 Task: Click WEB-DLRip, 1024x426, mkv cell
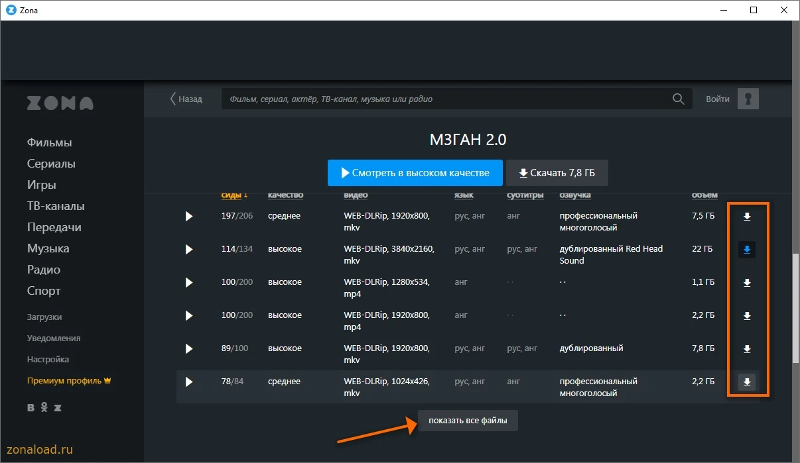[x=387, y=387]
